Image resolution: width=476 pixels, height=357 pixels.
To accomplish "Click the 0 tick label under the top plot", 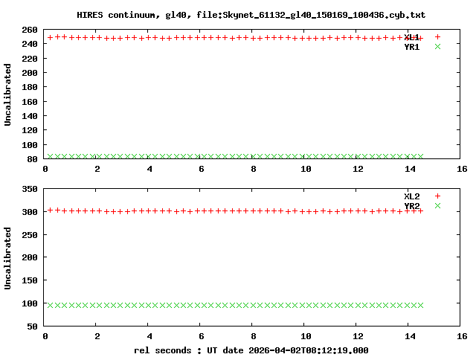I will click(x=46, y=169).
